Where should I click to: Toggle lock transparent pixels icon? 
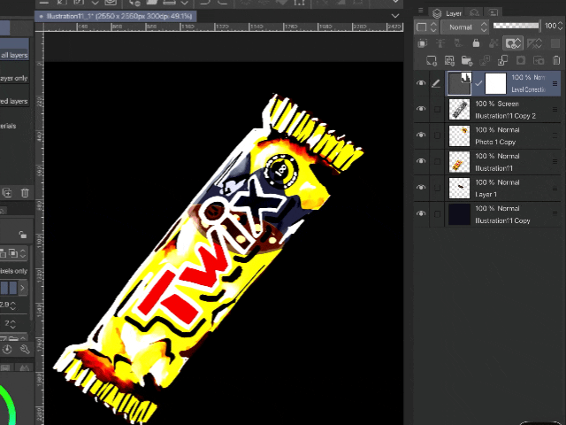click(493, 43)
